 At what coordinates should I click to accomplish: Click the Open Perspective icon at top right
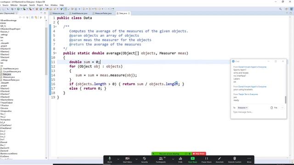pyautogui.click(x=286, y=9)
